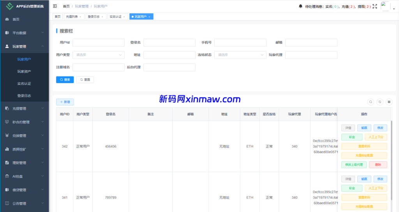This screenshot has height=212, width=399.
Task: Focus the 用户Id input field
Action: pyautogui.click(x=99, y=42)
